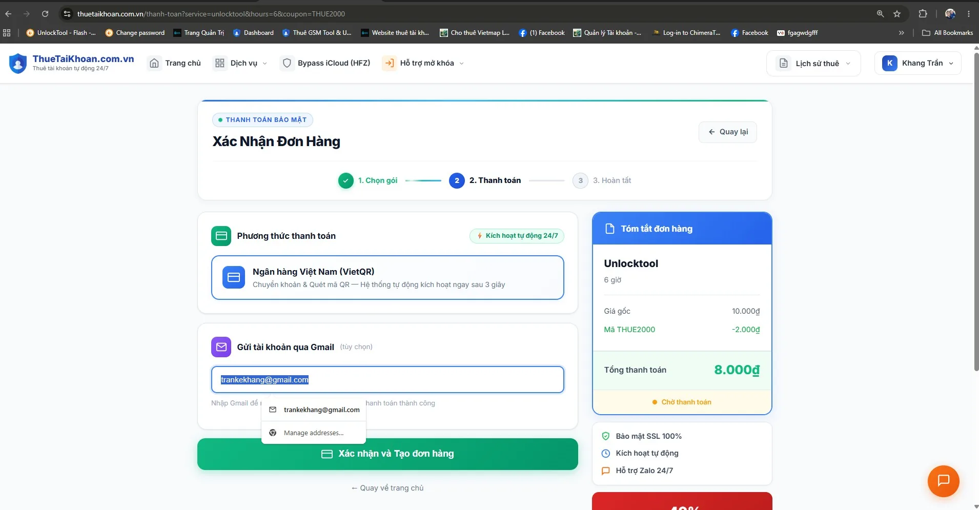
Task: Show more bookmarks with double chevron
Action: click(901, 33)
